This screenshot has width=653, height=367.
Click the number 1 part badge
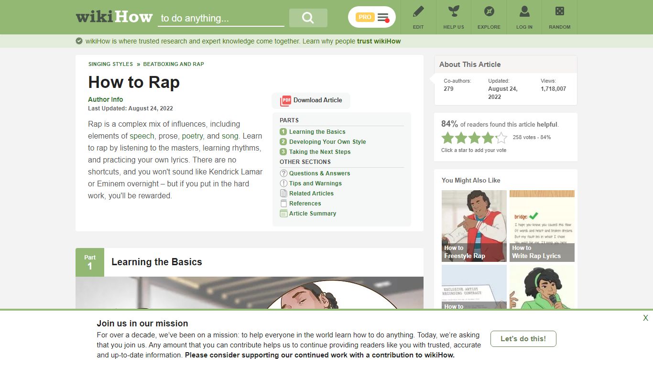[x=283, y=132]
